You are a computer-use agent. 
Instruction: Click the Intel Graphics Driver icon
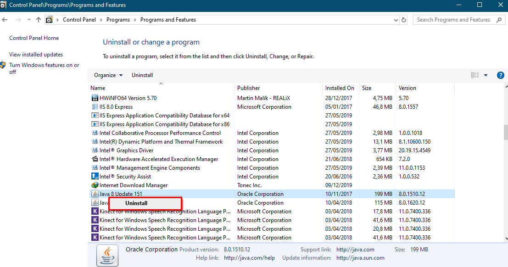95,150
